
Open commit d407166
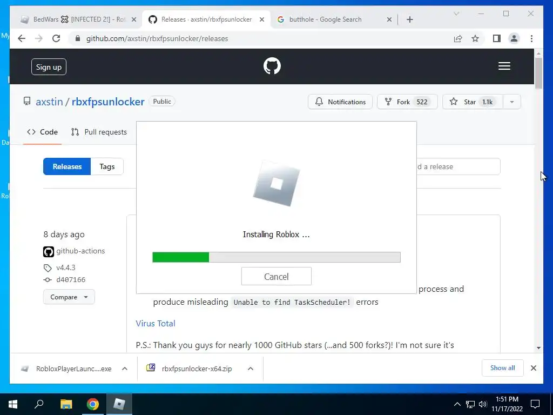pyautogui.click(x=71, y=279)
